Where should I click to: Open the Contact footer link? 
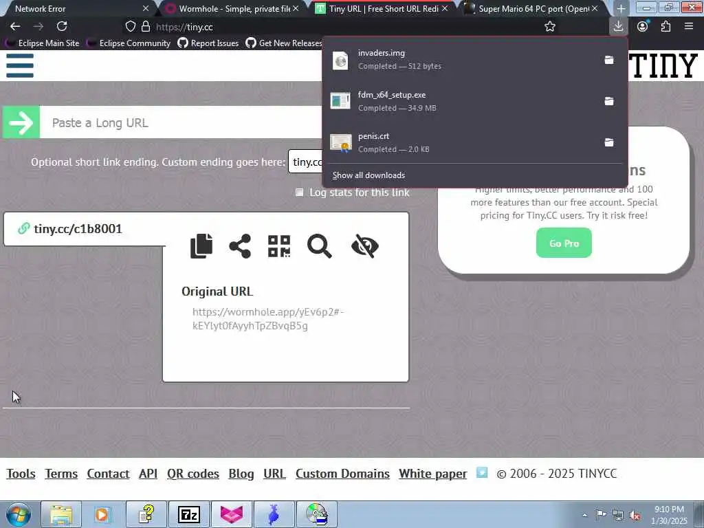(108, 474)
